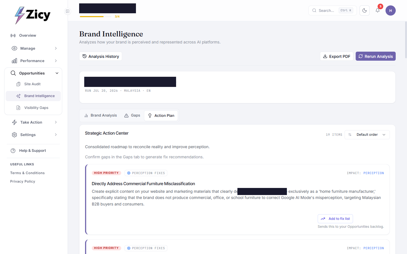The width and height of the screenshot is (407, 254).
Task: Click the page vertical scrollbar
Action: [x=406, y=40]
